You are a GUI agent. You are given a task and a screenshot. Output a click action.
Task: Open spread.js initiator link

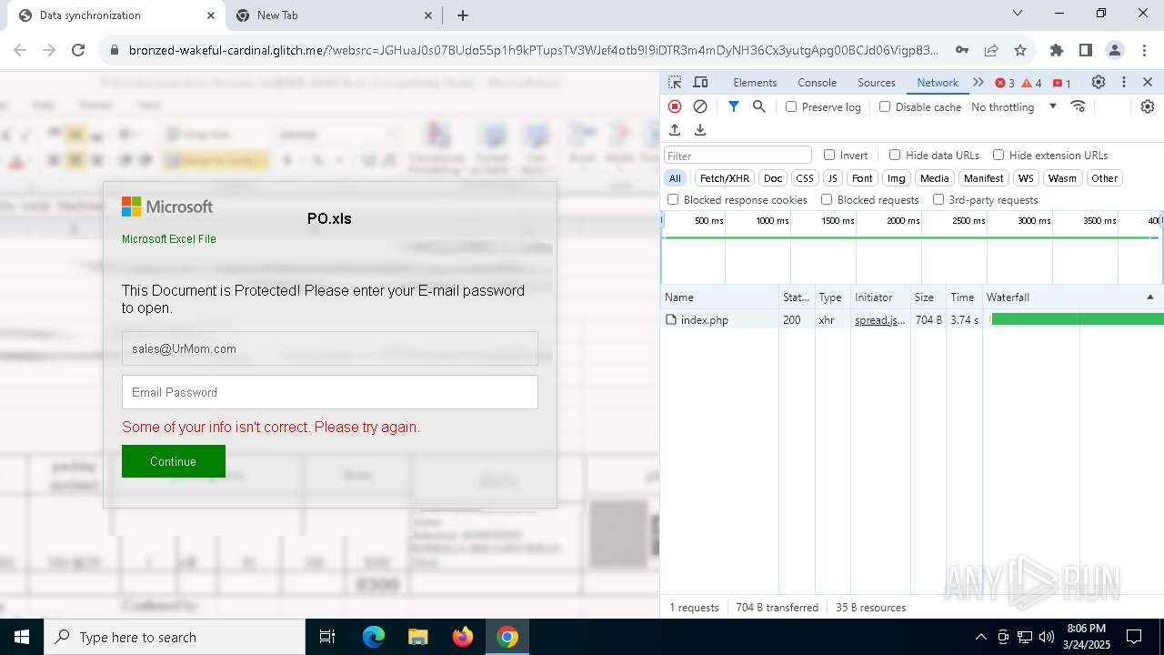[879, 320]
